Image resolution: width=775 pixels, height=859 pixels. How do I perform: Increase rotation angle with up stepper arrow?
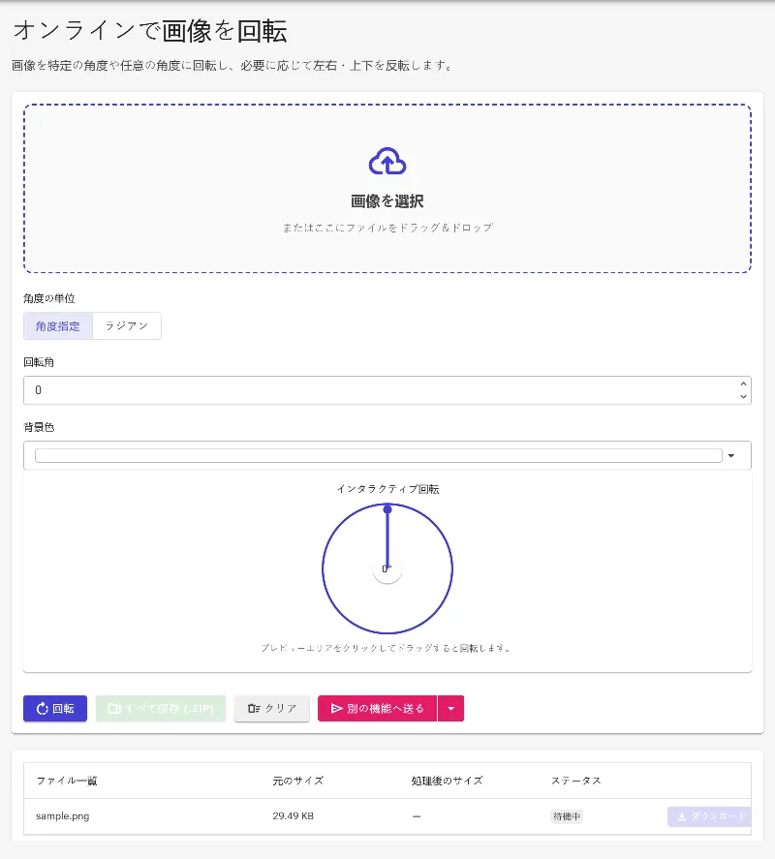coord(743,384)
